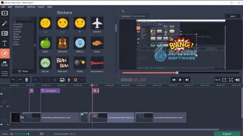Click the Apply button
Image resolution: width=243 pixels, height=136 pixels.
[233, 16]
